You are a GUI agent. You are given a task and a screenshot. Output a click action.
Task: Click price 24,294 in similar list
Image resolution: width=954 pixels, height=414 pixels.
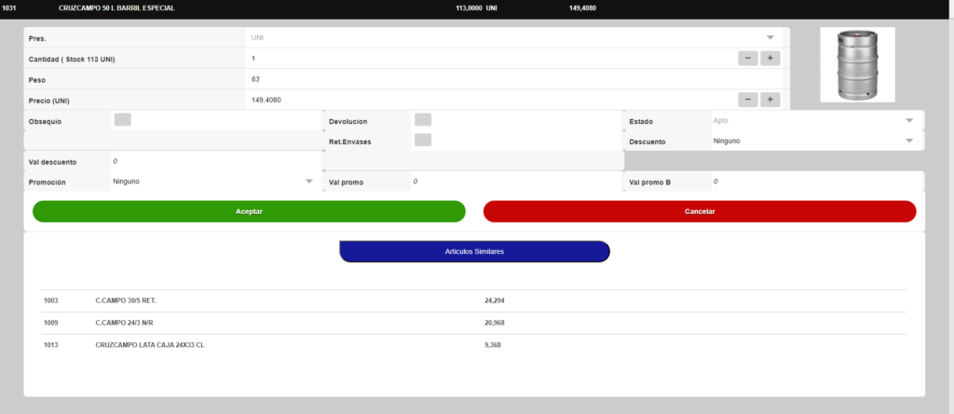tap(495, 300)
